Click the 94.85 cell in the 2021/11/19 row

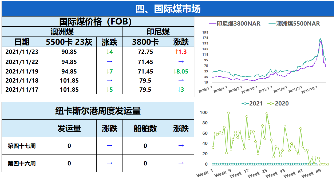[69, 71]
